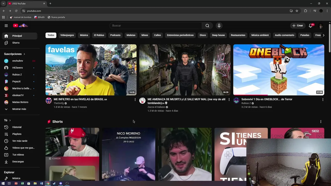This screenshot has height=186, width=331.
Task: Open Shorts in sidebar
Action: click(20, 43)
